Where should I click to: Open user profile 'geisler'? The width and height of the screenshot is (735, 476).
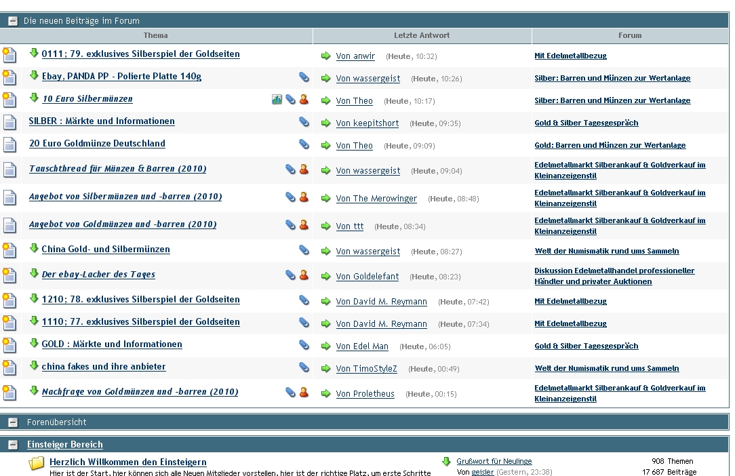[482, 472]
